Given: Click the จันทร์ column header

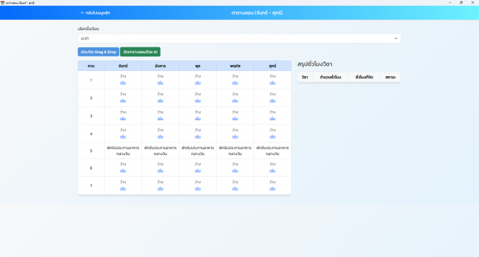Looking at the screenshot, I should click(123, 66).
